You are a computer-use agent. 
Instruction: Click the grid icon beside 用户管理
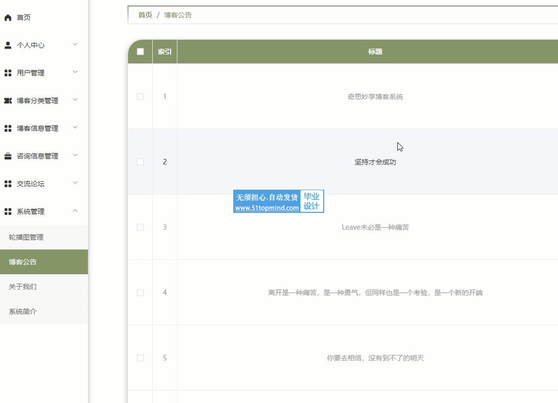pos(8,73)
